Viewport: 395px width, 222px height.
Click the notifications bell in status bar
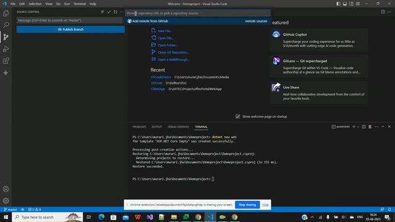click(389, 210)
